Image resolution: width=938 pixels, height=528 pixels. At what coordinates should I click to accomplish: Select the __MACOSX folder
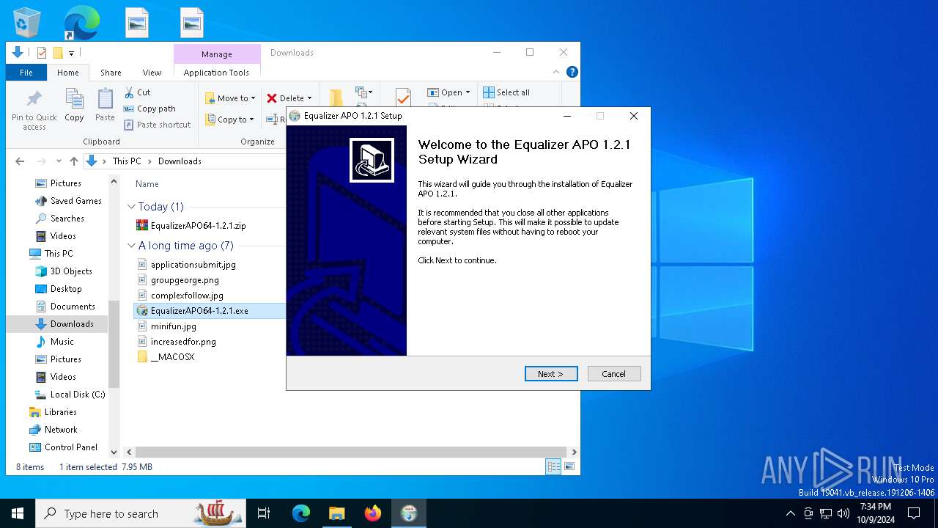(166, 357)
